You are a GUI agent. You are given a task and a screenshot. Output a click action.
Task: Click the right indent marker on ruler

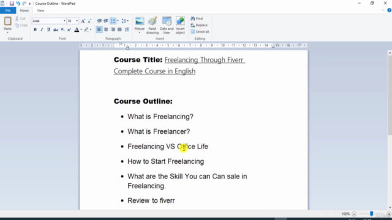pyautogui.click(x=273, y=46)
